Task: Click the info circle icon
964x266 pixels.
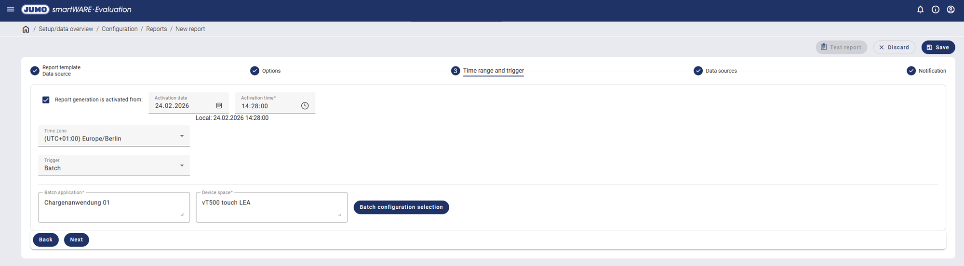Action: click(x=936, y=10)
